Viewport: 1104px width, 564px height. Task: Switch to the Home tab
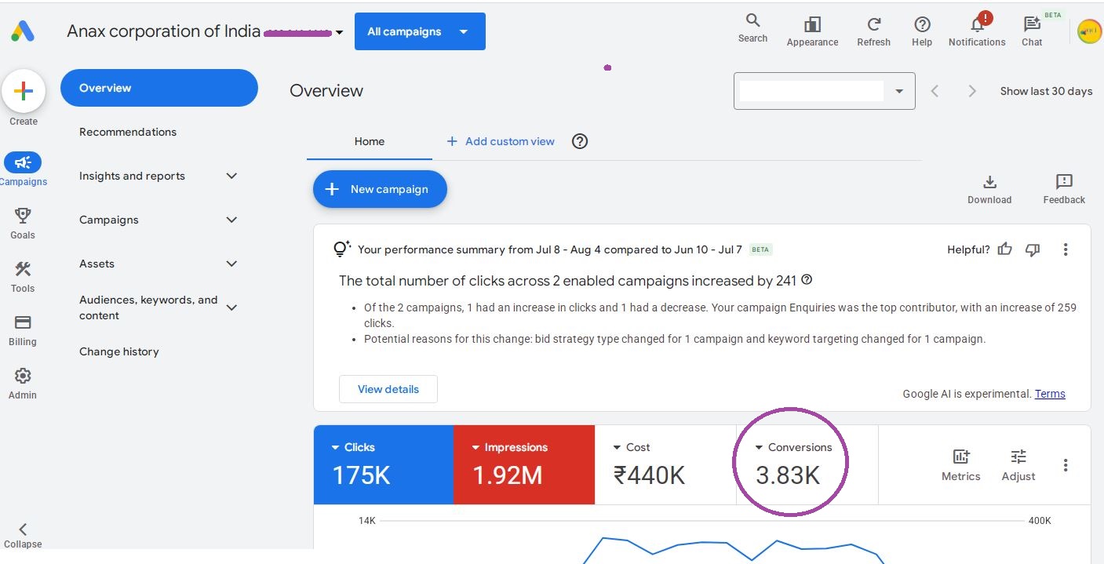370,141
